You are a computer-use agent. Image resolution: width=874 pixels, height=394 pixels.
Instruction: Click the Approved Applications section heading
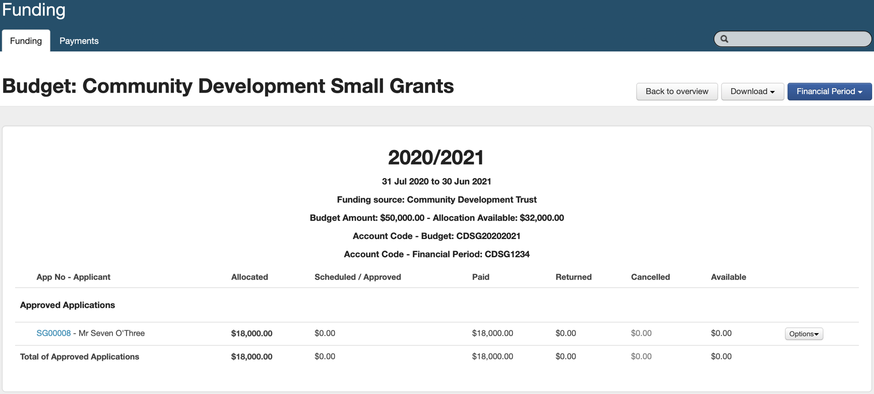(x=67, y=305)
